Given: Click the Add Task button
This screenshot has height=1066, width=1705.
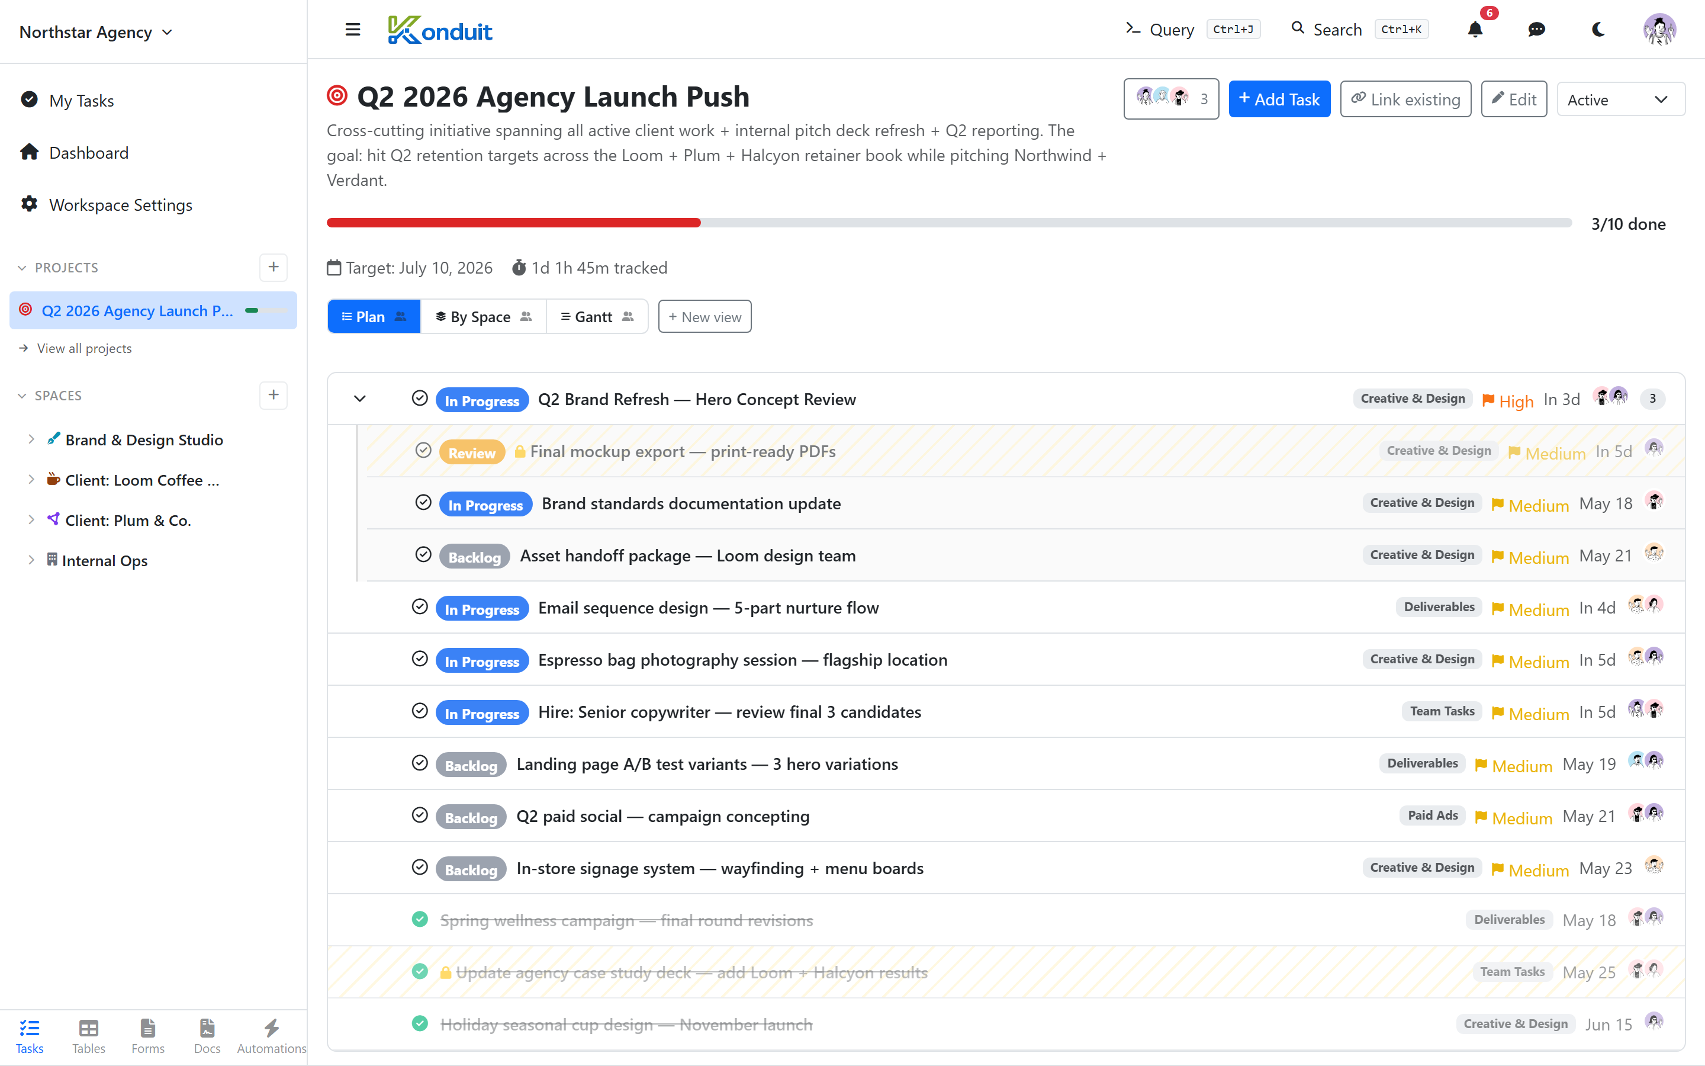Looking at the screenshot, I should [x=1279, y=99].
